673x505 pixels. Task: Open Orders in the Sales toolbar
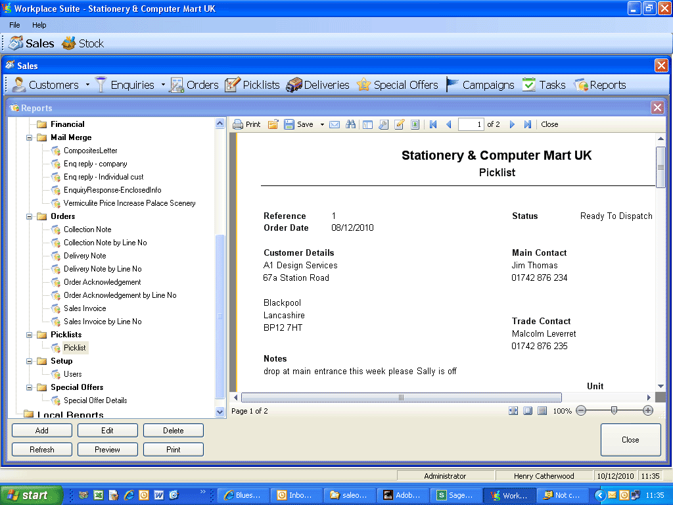(x=194, y=85)
